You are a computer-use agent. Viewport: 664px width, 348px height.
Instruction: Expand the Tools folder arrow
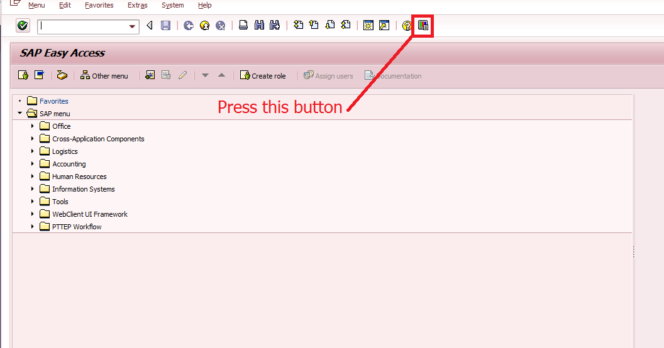(32, 201)
